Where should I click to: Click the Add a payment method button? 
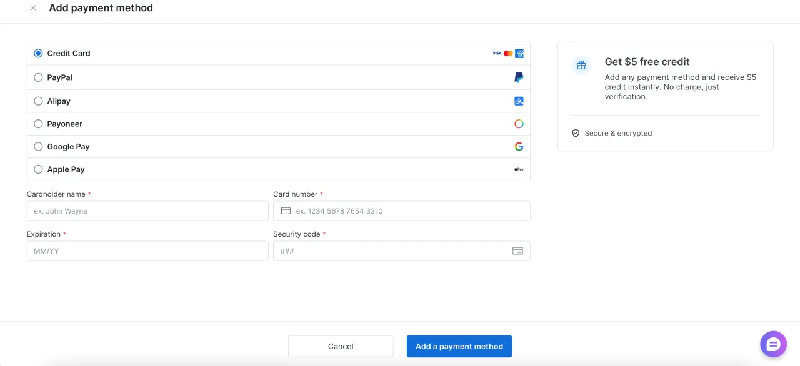(459, 346)
